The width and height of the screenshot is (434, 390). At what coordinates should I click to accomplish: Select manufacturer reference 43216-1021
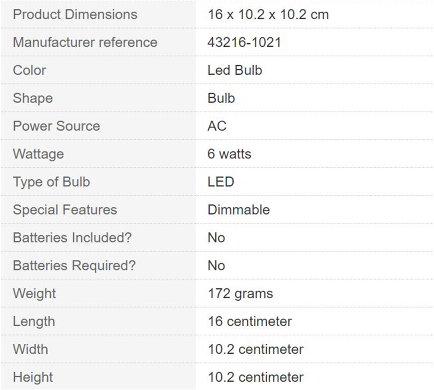click(x=244, y=42)
